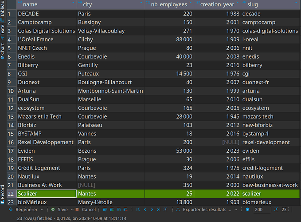Click the bystamp-1 slug cell
Viewport: 301px width, 222px height.
[x=270, y=134]
